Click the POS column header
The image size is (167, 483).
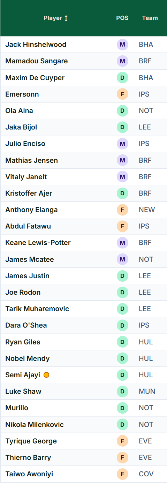122,18
